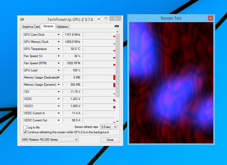The width and height of the screenshot is (227, 165).
Task: Expand the Fan Speed (%) dropdown
Action: [59, 56]
